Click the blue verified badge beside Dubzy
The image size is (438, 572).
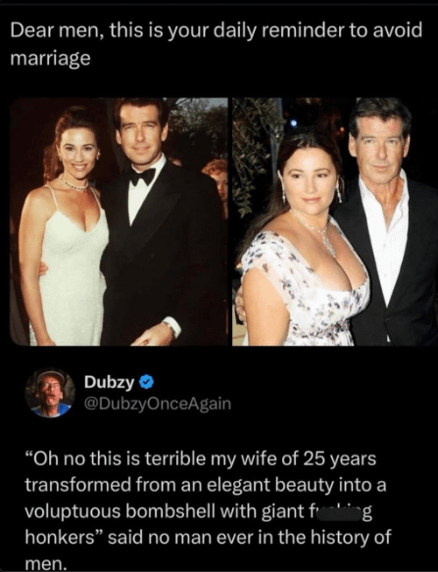click(x=147, y=382)
